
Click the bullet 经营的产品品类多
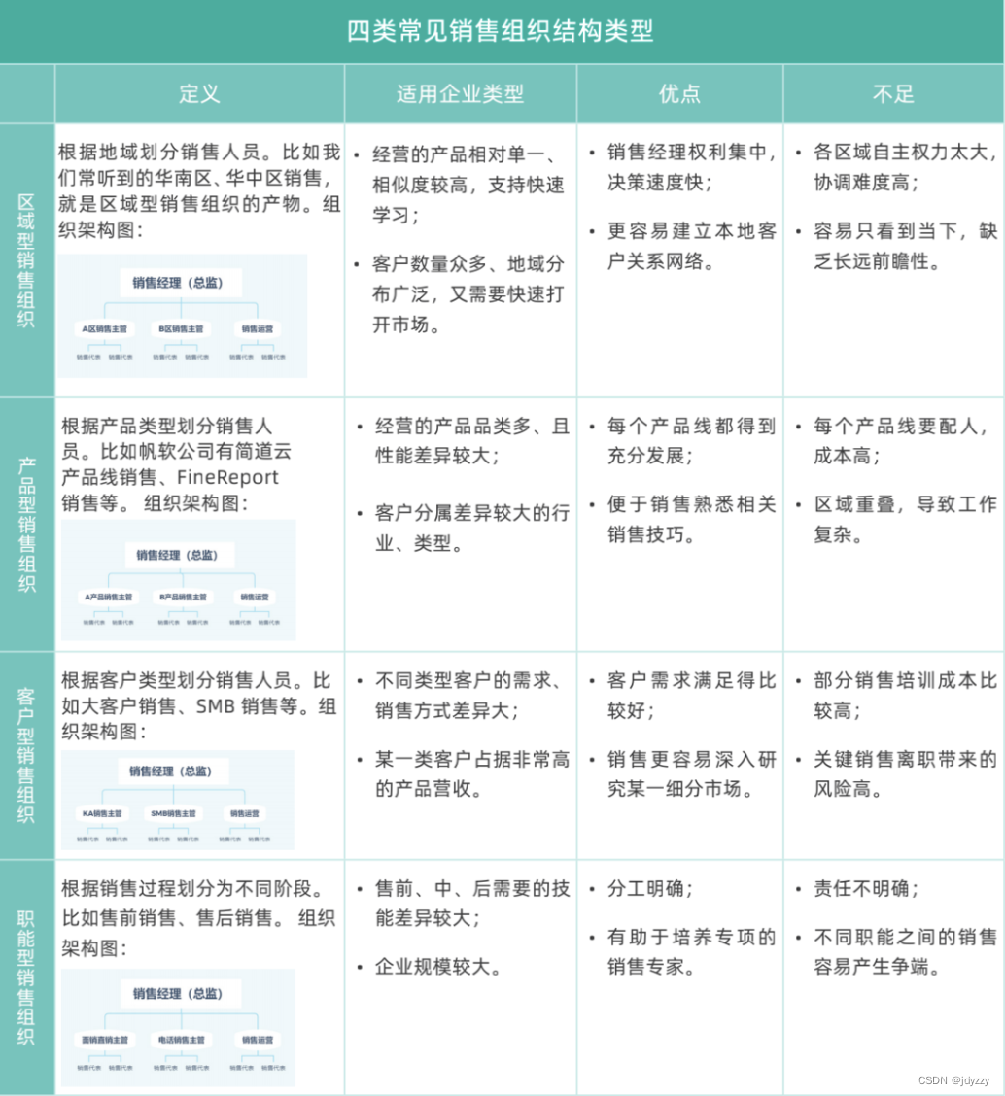[472, 441]
